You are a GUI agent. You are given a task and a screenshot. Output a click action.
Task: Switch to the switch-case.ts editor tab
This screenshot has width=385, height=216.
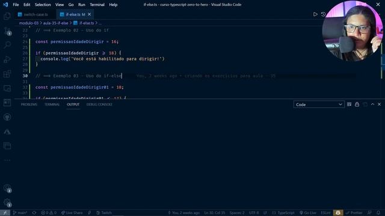click(35, 14)
